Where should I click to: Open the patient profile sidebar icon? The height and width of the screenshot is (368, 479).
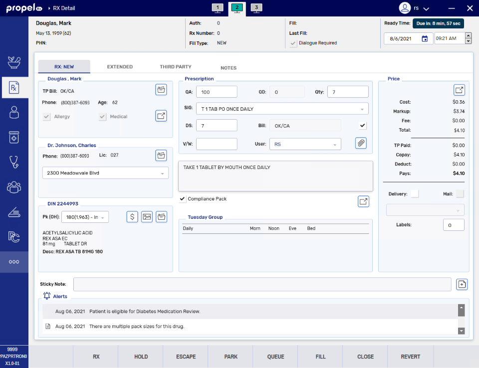tap(14, 112)
